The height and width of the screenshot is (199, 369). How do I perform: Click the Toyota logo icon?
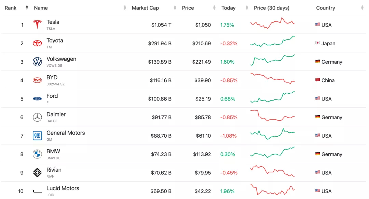(37, 43)
